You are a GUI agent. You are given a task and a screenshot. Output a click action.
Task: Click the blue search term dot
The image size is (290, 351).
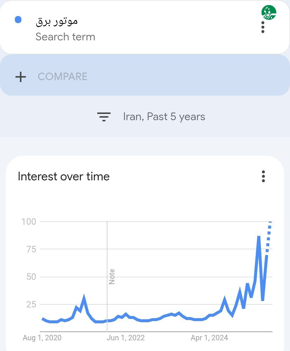coord(18,20)
